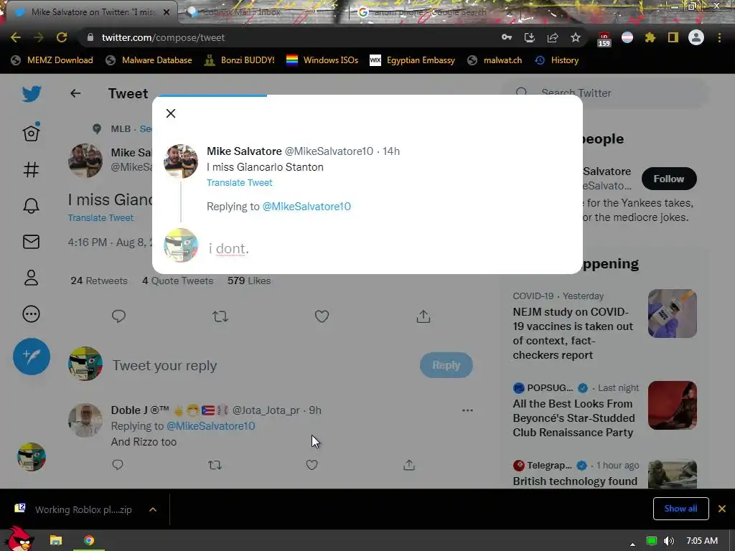Click the blue compose Tweet button
Screen dimensions: 735x551
(x=32, y=357)
